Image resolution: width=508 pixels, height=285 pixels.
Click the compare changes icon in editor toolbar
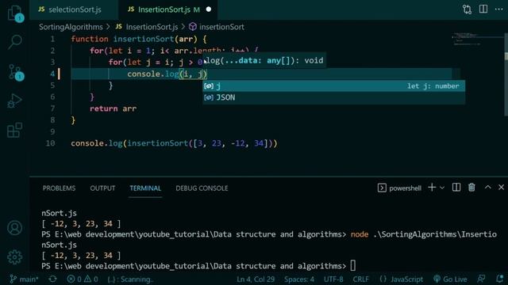[467, 9]
